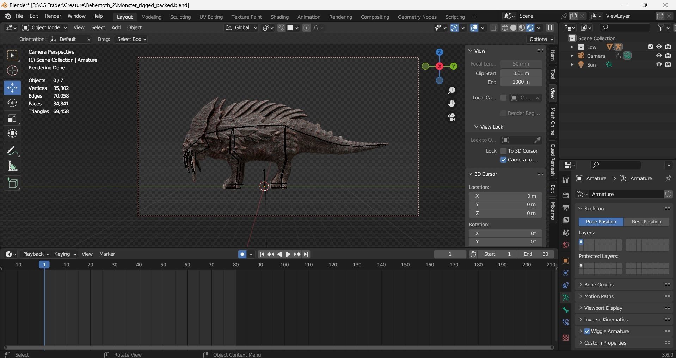Play animation forward
The height and width of the screenshot is (358, 676).
(288, 254)
